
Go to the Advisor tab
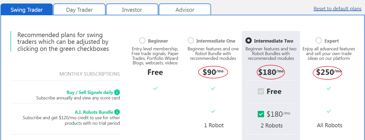pos(185,10)
